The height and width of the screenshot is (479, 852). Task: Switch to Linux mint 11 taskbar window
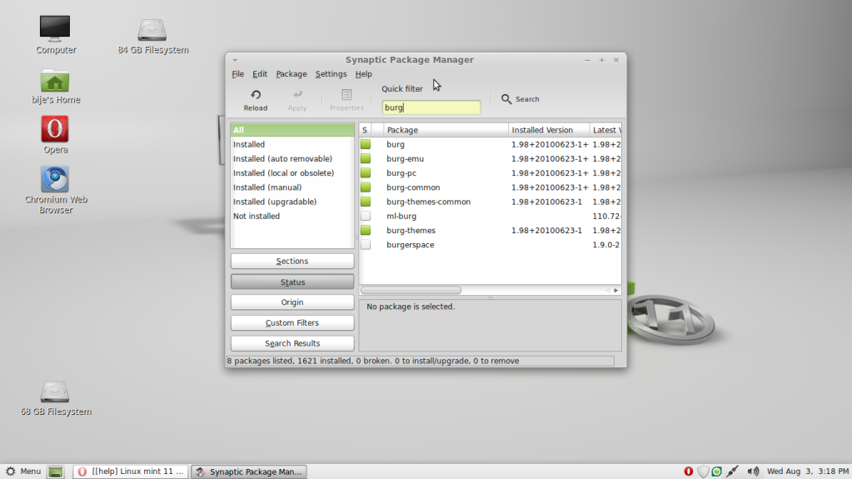[131, 472]
